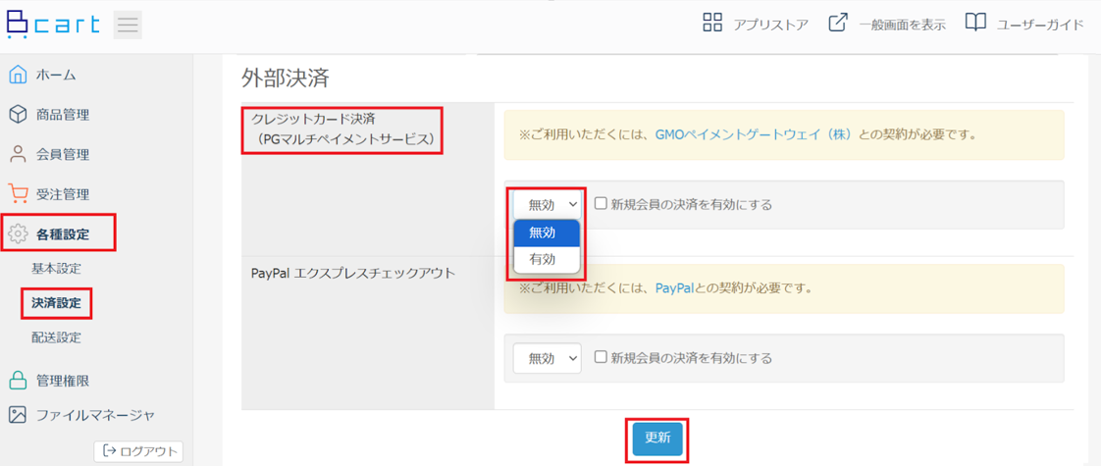1101x466 pixels.
Task: Open 一般画面を表示 link
Action: [x=902, y=25]
